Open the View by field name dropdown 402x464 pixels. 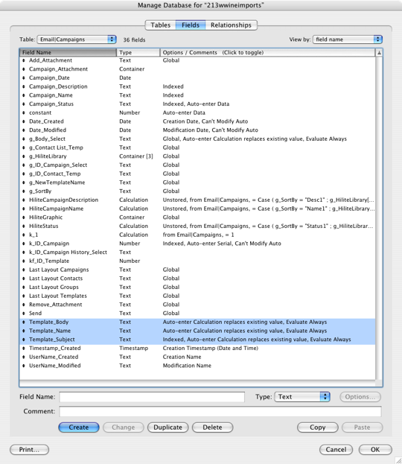pos(348,39)
